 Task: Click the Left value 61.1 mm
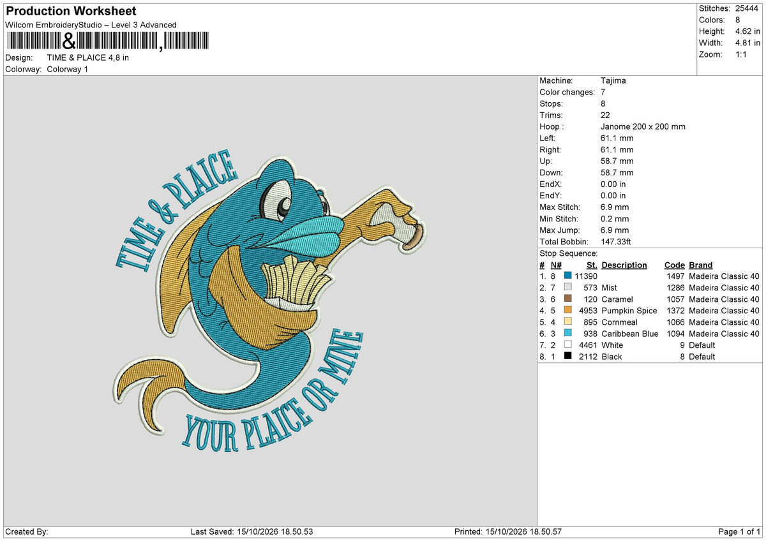pos(617,138)
